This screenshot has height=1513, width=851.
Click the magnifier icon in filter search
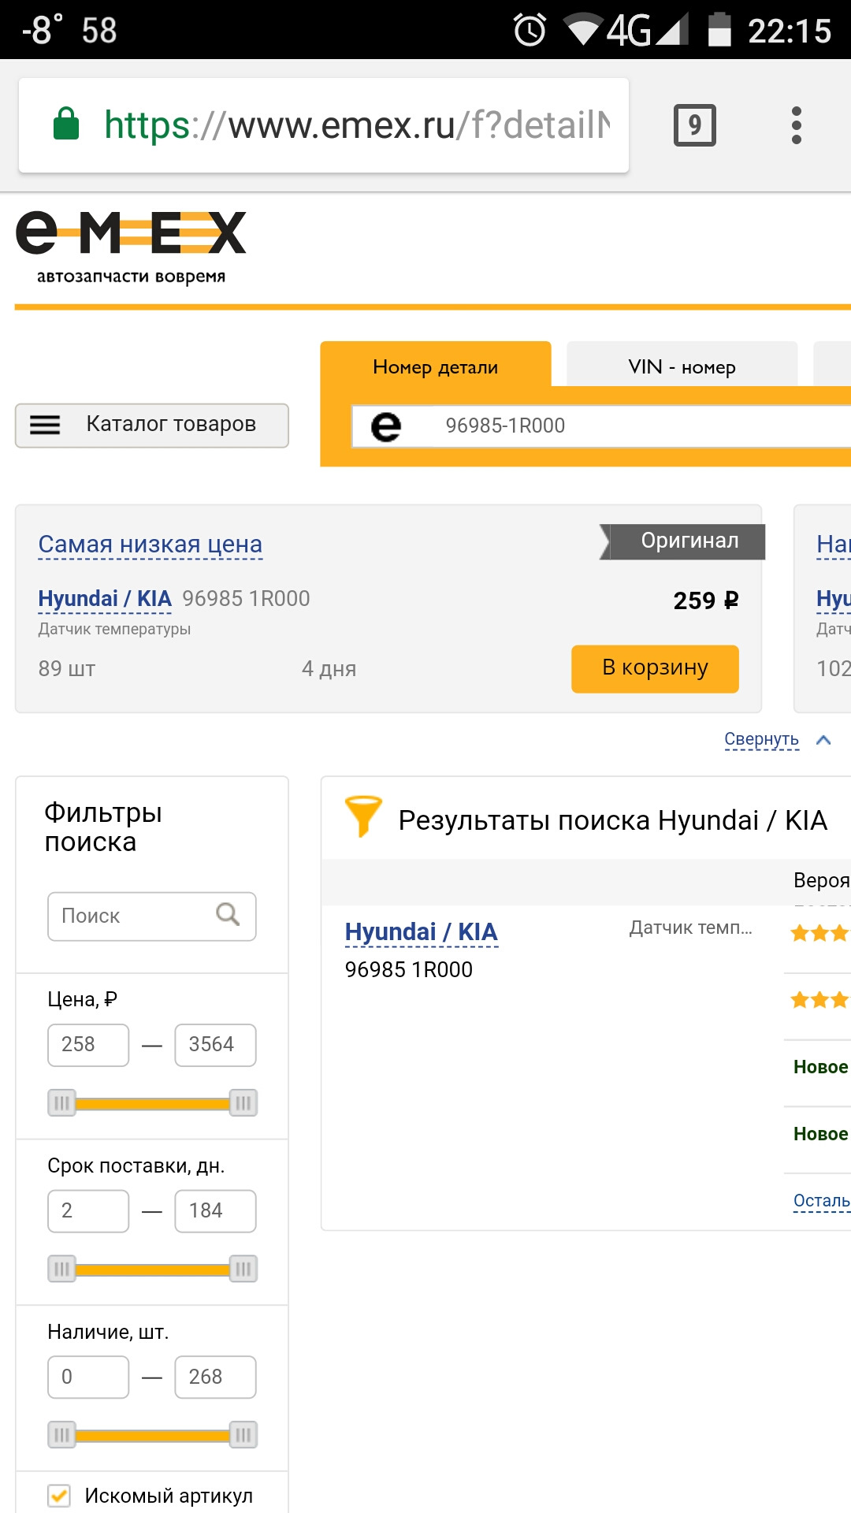coord(228,915)
